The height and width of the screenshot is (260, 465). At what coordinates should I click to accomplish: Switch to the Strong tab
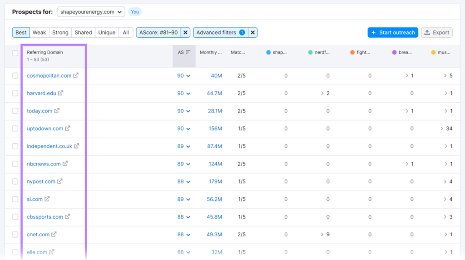pyautogui.click(x=60, y=33)
